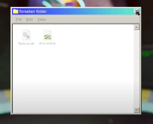
Task: Click the empty space in the menu bar
Action: 92,19
